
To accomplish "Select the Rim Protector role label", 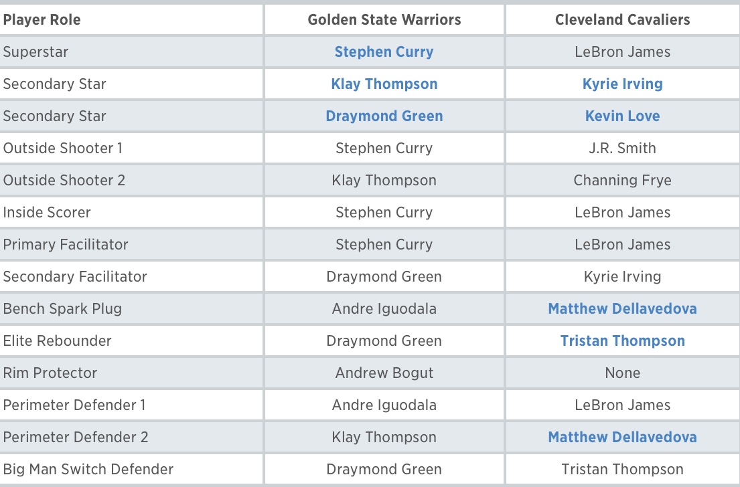I will 50,373.
